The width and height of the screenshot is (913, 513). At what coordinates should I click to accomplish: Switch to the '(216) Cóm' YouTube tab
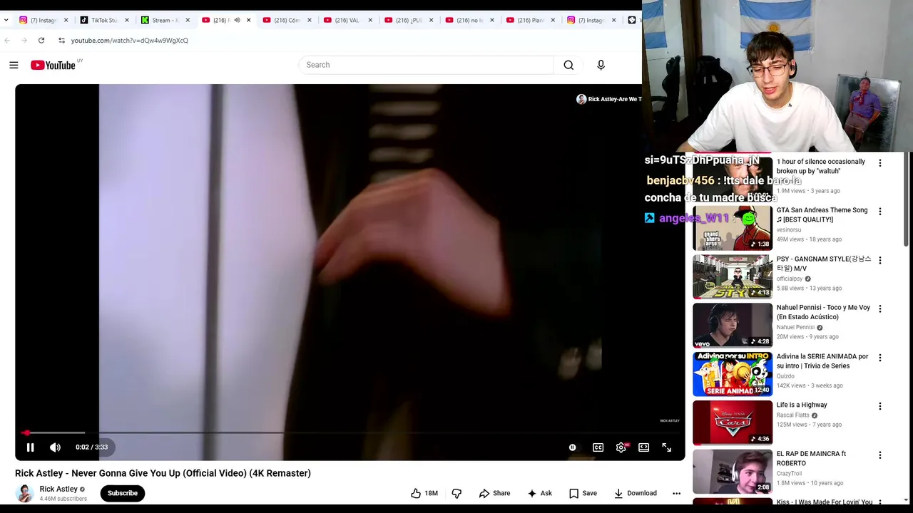pyautogui.click(x=286, y=20)
